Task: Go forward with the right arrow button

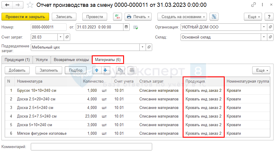Action: pyautogui.click(x=18, y=5)
